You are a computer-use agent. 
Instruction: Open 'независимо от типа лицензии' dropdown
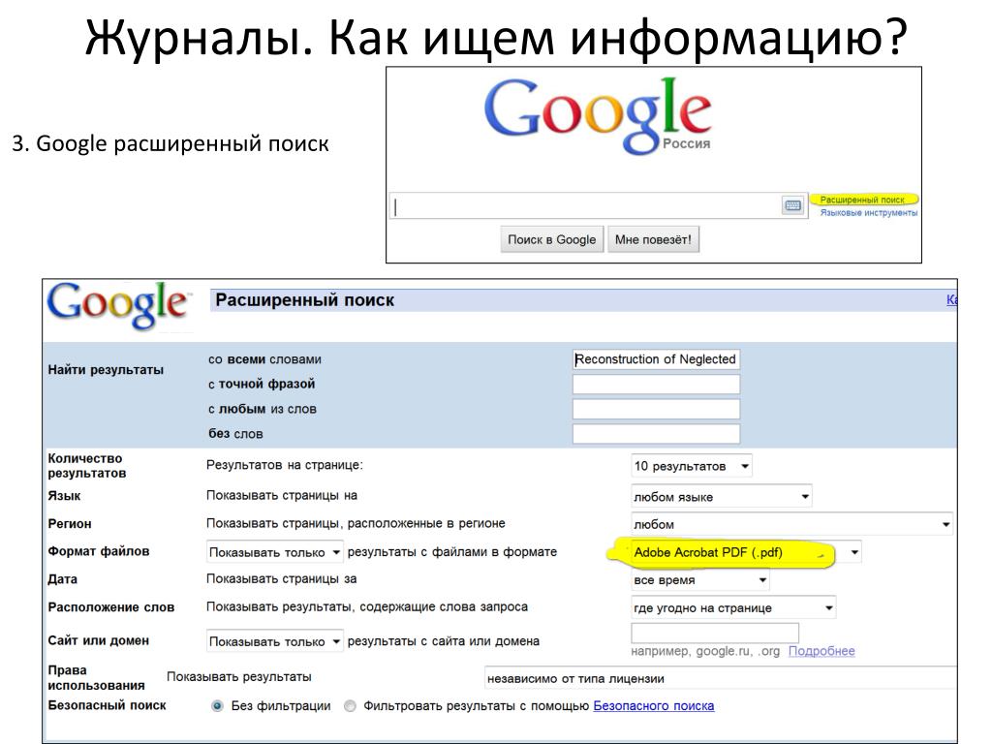(720, 678)
